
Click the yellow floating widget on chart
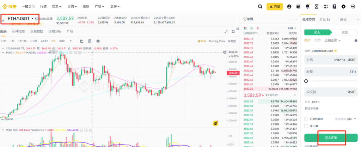click(x=215, y=123)
